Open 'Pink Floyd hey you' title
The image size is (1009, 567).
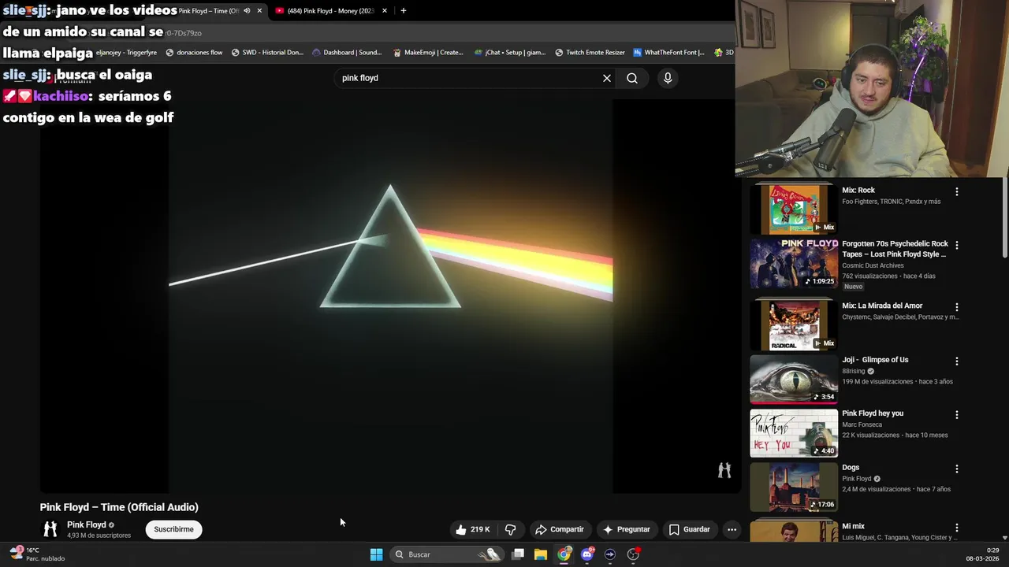[873, 413]
